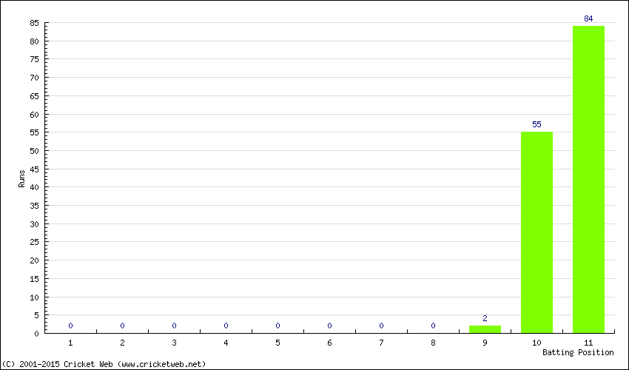
Task: Click the 0 value label above batting position 2
Action: pyautogui.click(x=122, y=326)
